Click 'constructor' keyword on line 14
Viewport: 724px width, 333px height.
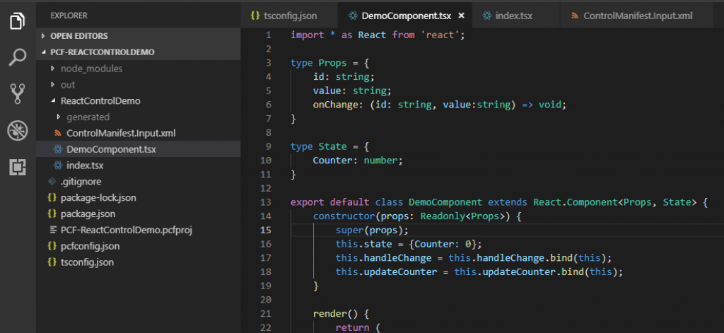coord(344,216)
